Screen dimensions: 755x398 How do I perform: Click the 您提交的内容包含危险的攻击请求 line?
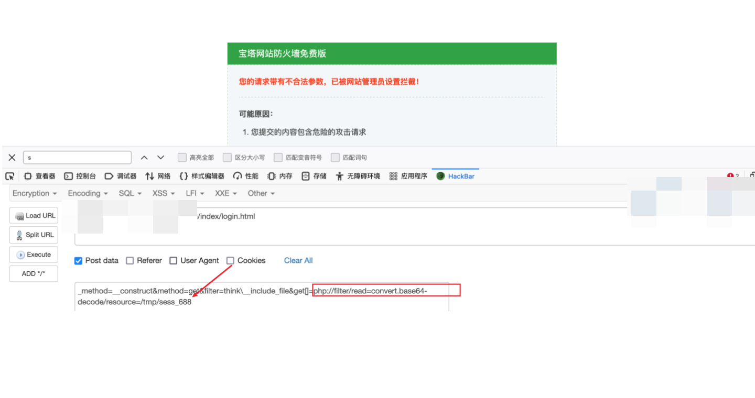point(308,132)
